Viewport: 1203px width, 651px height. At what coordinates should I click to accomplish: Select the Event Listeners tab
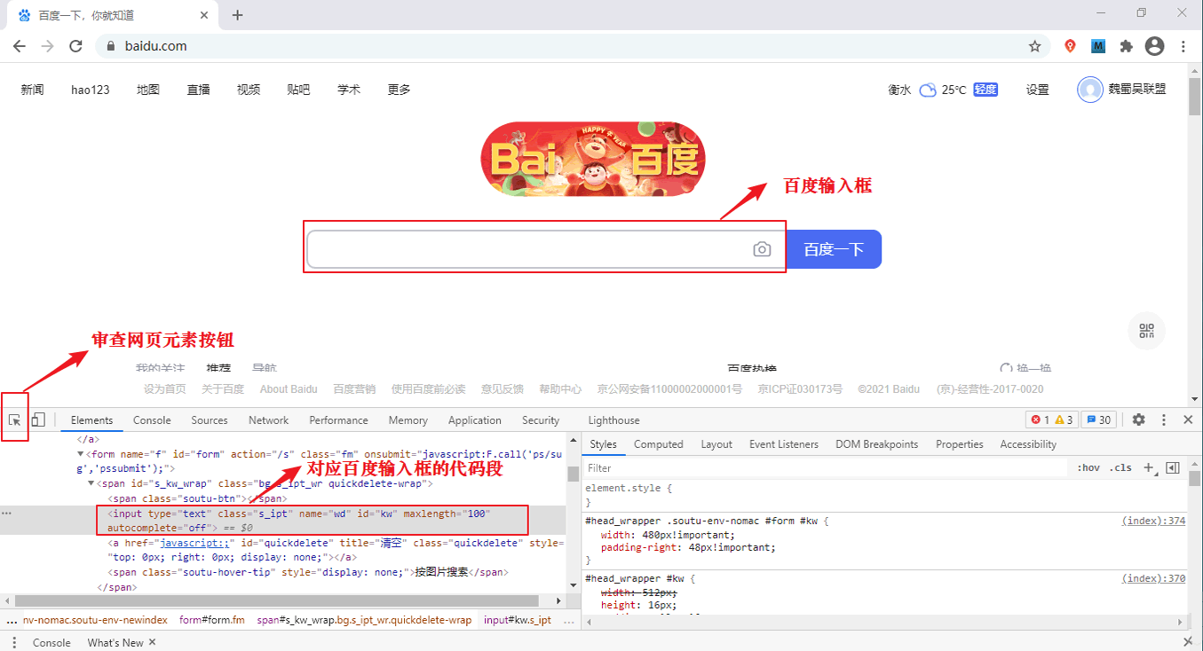tap(784, 444)
